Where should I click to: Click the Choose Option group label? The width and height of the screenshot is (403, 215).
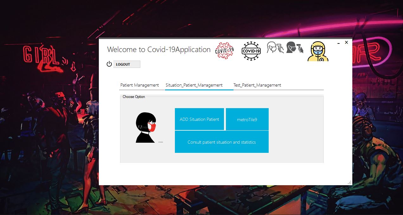point(134,97)
